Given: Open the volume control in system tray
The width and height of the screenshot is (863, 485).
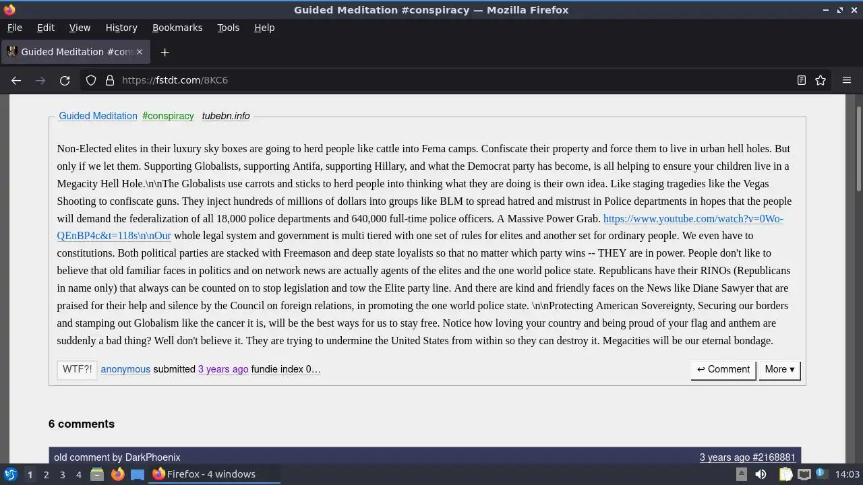Looking at the screenshot, I should click(761, 474).
